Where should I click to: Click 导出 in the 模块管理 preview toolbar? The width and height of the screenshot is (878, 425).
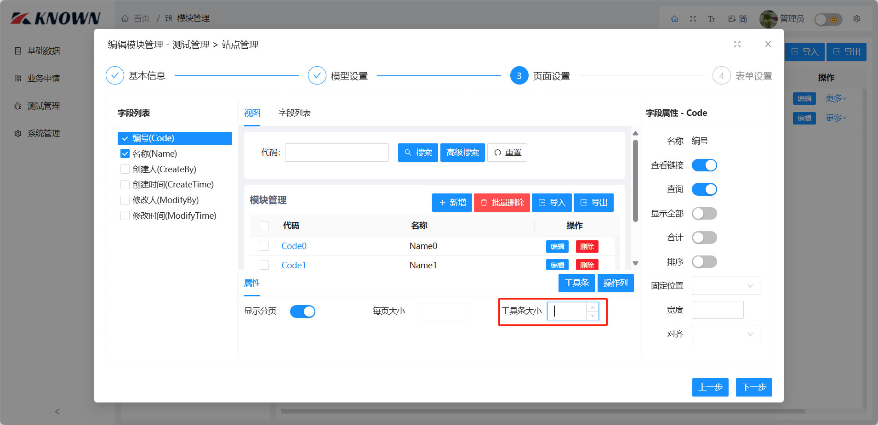click(593, 203)
